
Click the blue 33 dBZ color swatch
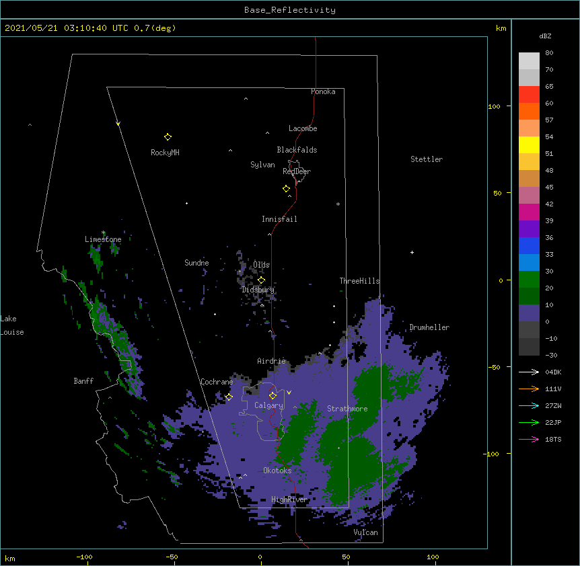[529, 245]
